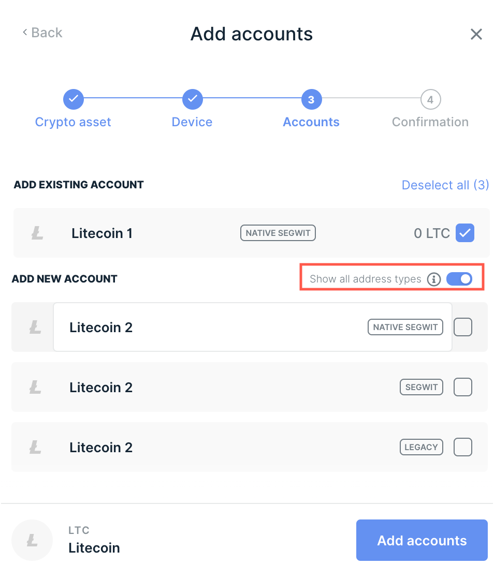
Task: Click the Litecoin icon on the Segwit row
Action: coord(35,387)
